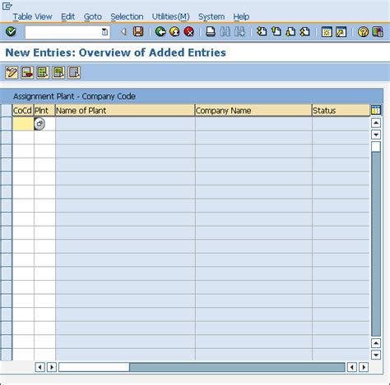This screenshot has height=385, width=390.
Task: Click the yellow Exit up-arrow icon
Action: pos(174,32)
